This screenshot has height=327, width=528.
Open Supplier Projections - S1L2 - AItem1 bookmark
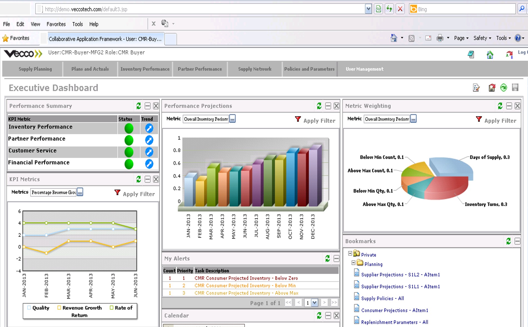(400, 275)
